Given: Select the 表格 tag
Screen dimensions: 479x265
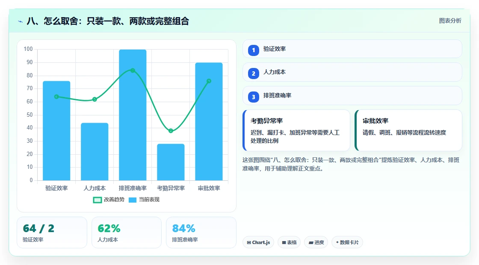Looking at the screenshot, I should pos(289,242).
